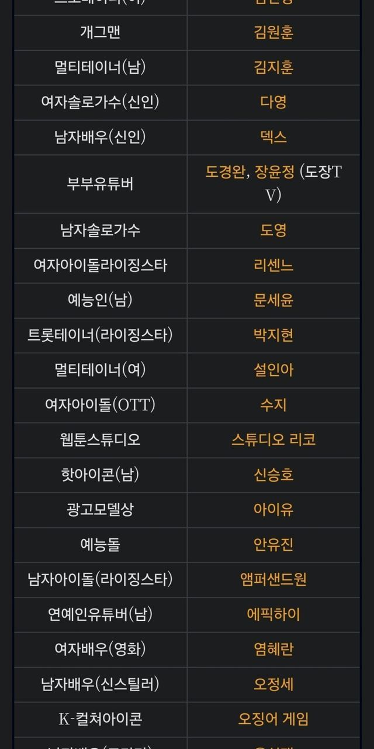Click the 오징어 게임 link
The width and height of the screenshot is (374, 749).
(x=273, y=719)
